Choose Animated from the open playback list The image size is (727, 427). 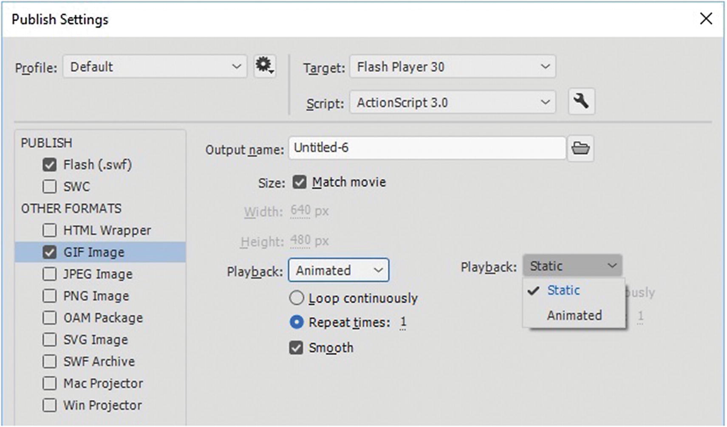[574, 315]
